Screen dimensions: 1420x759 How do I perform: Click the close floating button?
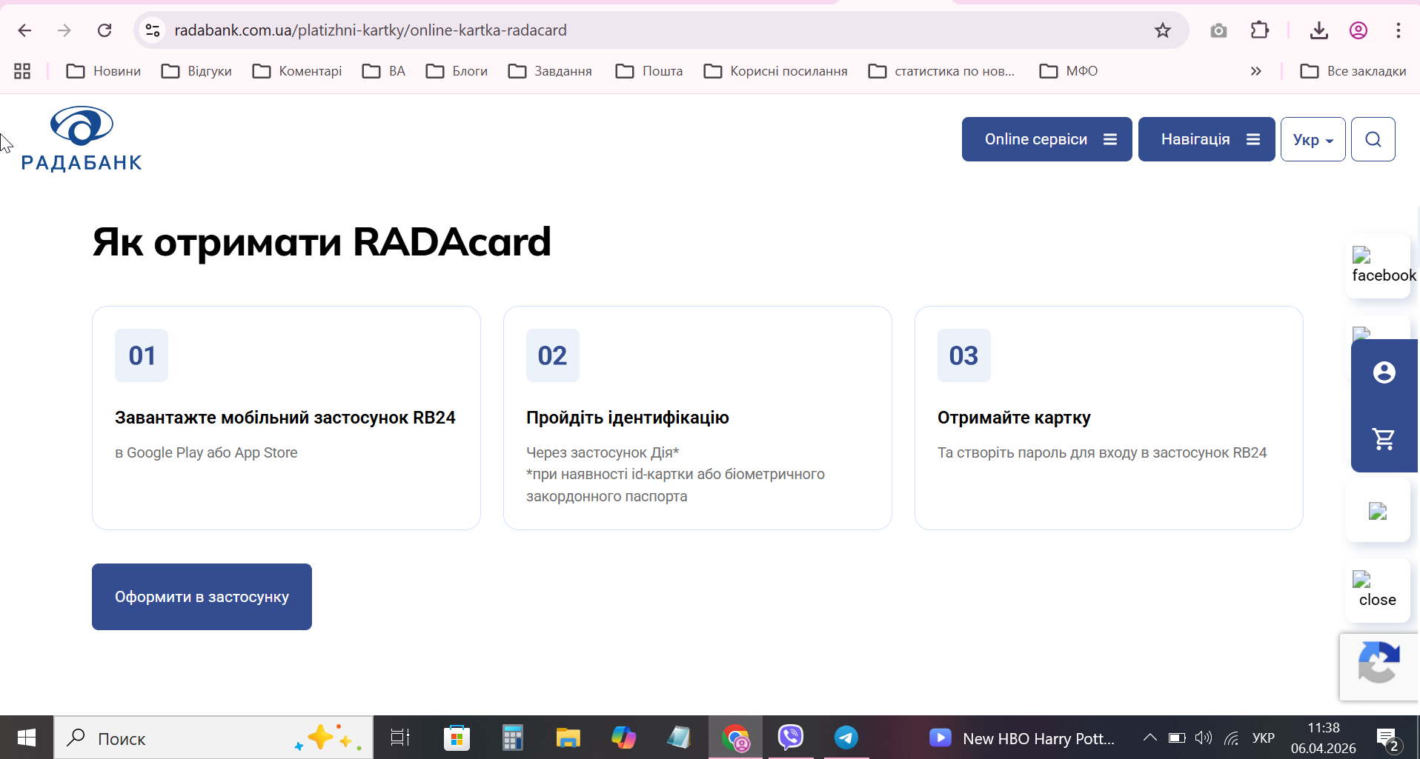[x=1378, y=590]
